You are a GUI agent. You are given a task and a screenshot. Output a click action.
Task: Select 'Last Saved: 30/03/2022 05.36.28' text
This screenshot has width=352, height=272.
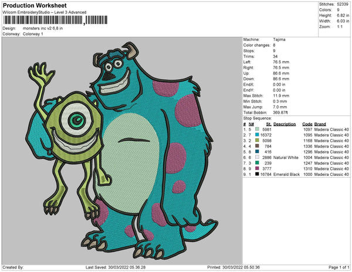tap(116, 267)
